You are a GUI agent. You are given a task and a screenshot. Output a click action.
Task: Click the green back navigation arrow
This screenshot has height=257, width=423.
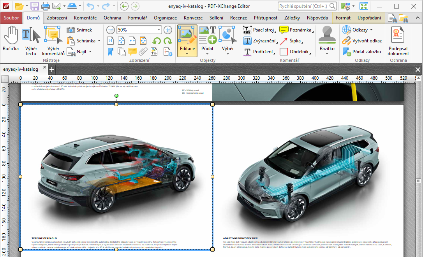point(124,6)
